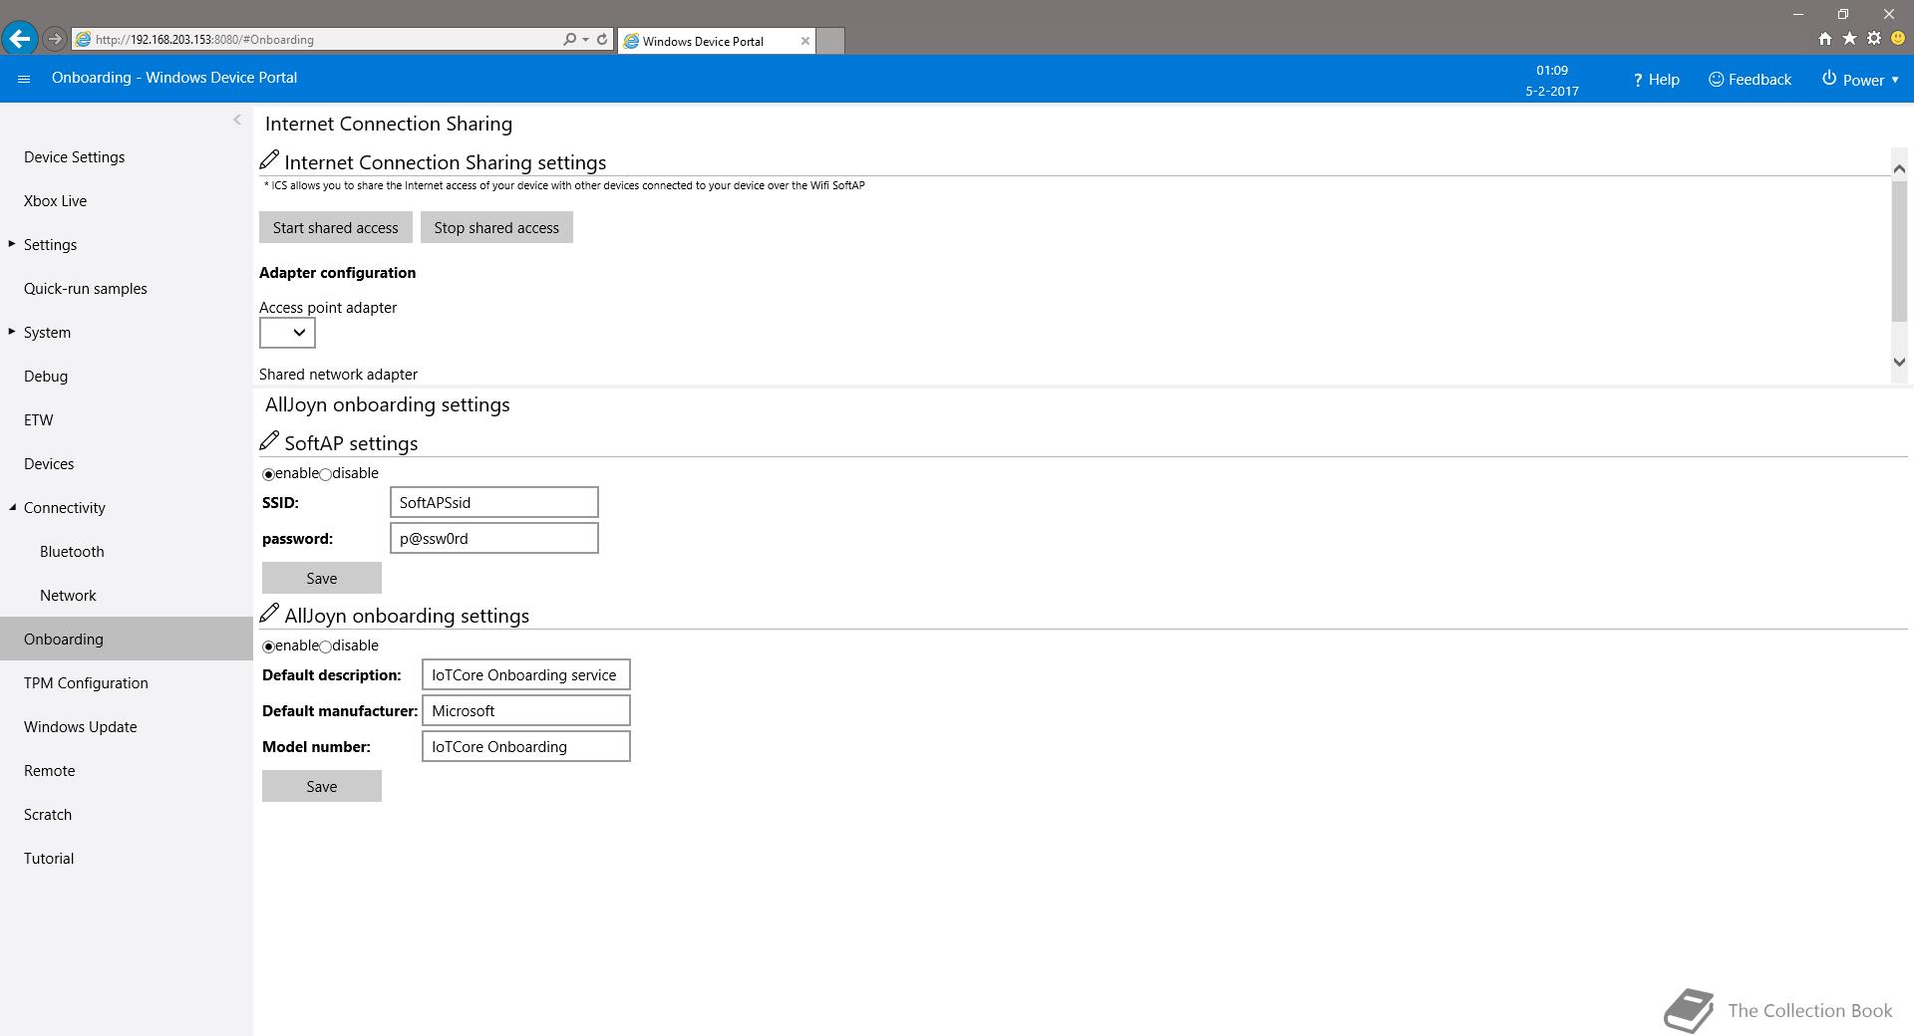This screenshot has height=1036, width=1914.
Task: Open the Help link
Action: [1656, 80]
